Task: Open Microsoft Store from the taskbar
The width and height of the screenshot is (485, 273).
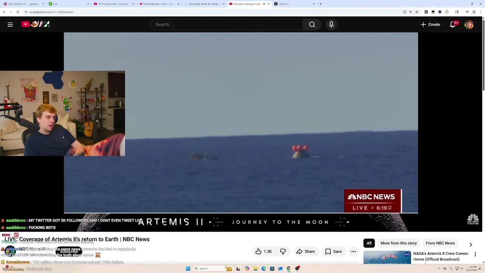Action: (x=272, y=268)
